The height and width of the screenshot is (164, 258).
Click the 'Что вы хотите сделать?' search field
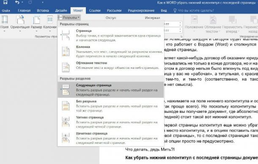(194, 11)
